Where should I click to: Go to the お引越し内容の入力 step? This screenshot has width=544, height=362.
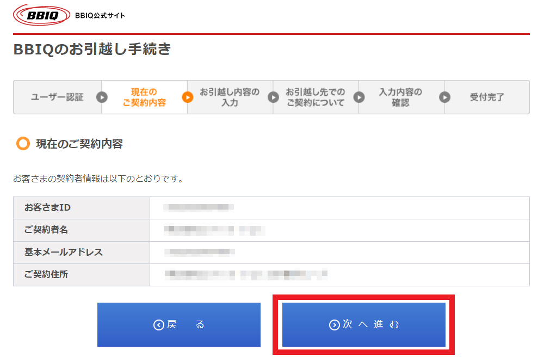click(x=230, y=97)
